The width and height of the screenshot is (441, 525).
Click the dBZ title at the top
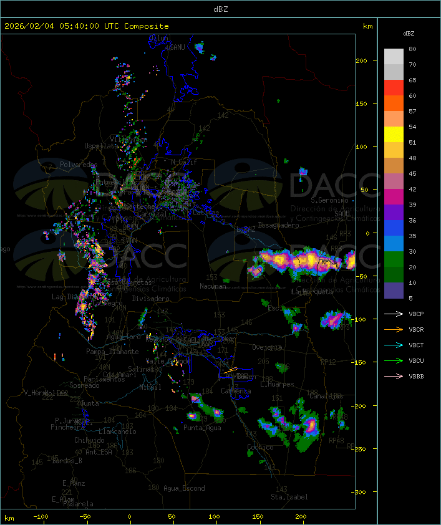[221, 9]
